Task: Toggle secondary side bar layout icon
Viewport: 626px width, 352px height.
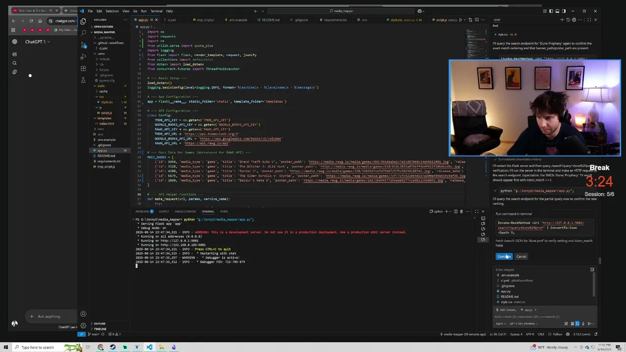Action: point(564,11)
